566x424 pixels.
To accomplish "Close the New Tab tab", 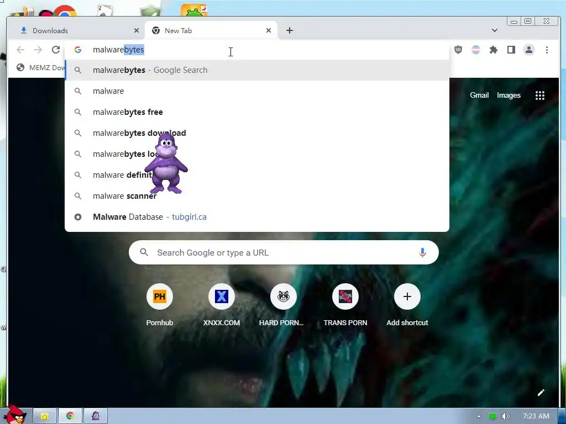I will 269,31.
